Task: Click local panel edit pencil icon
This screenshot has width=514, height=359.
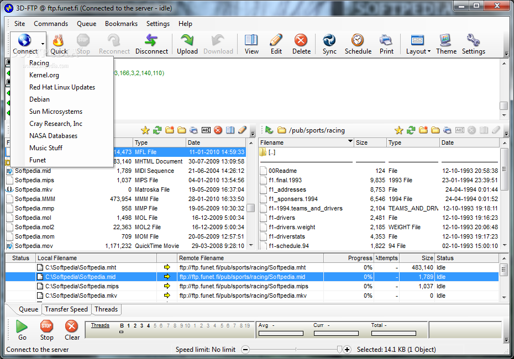Action: pos(242,130)
